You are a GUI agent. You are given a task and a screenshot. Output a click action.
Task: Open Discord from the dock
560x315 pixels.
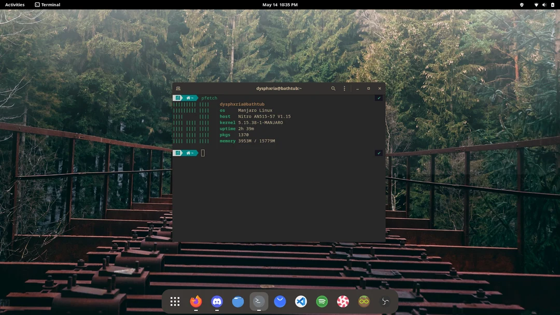coord(217,301)
